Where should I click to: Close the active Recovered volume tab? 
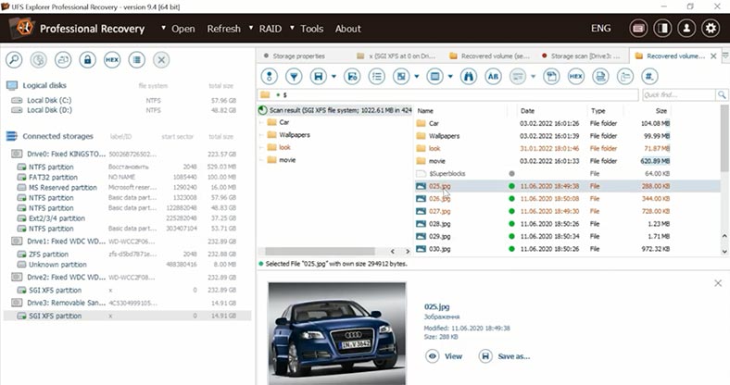pos(713,56)
